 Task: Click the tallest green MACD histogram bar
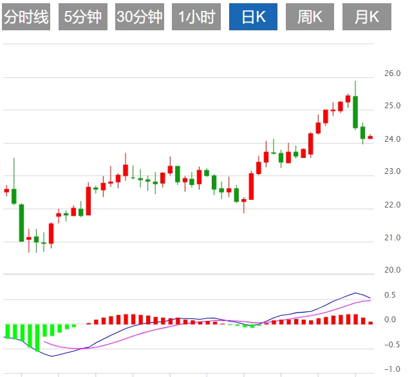(x=37, y=338)
